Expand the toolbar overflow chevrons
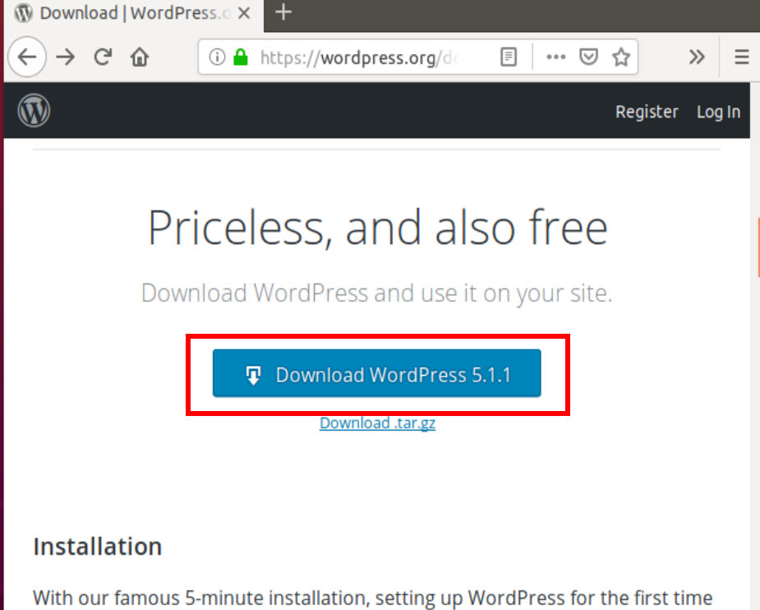The image size is (760, 610). [x=697, y=57]
